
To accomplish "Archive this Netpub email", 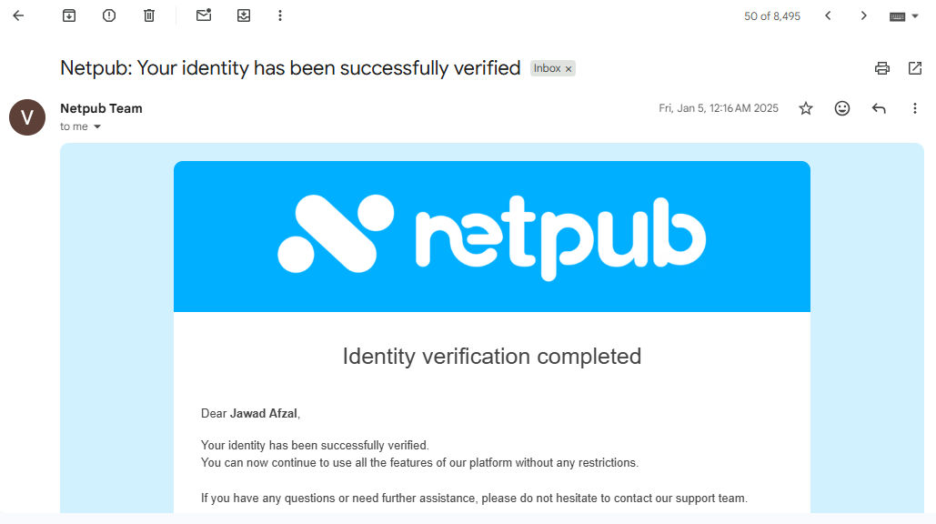I will (x=69, y=15).
